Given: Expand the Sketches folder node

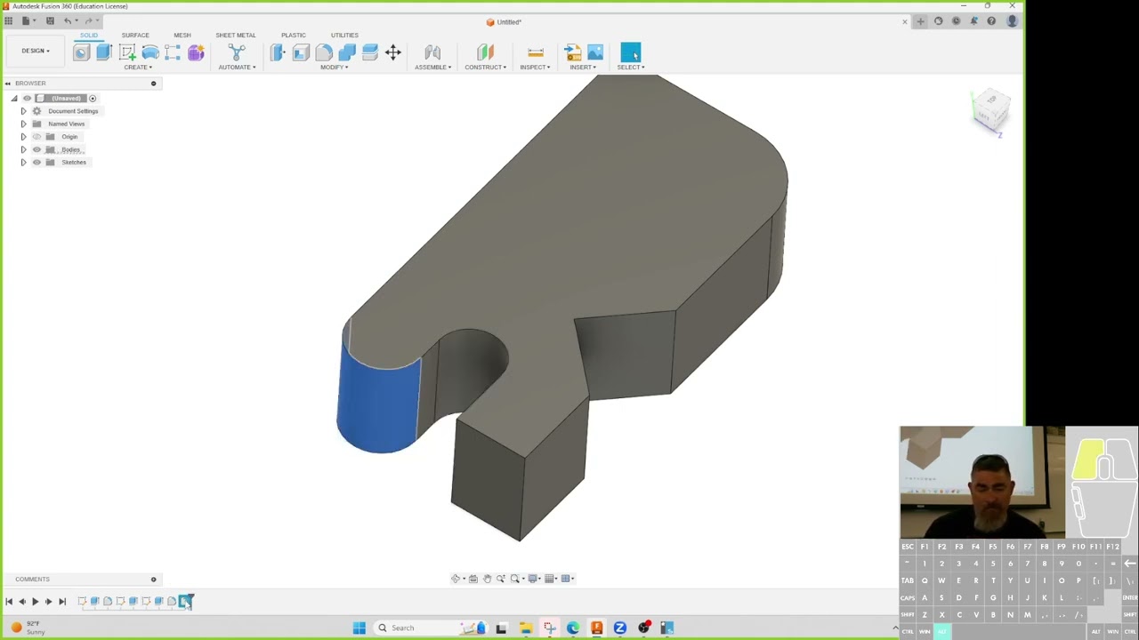Looking at the screenshot, I should tap(23, 163).
